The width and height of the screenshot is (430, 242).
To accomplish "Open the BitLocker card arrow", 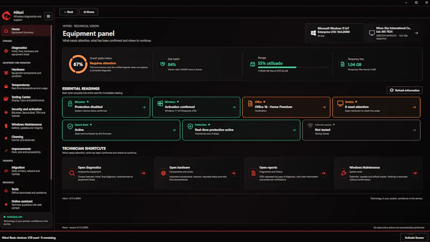I will [144, 107].
